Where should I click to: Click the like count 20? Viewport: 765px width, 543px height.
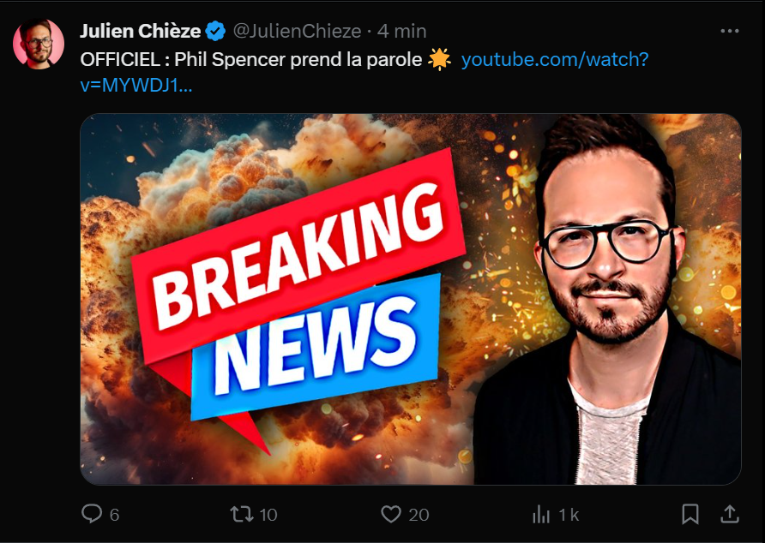coord(419,515)
